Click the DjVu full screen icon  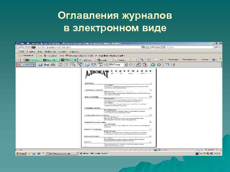tap(167, 65)
